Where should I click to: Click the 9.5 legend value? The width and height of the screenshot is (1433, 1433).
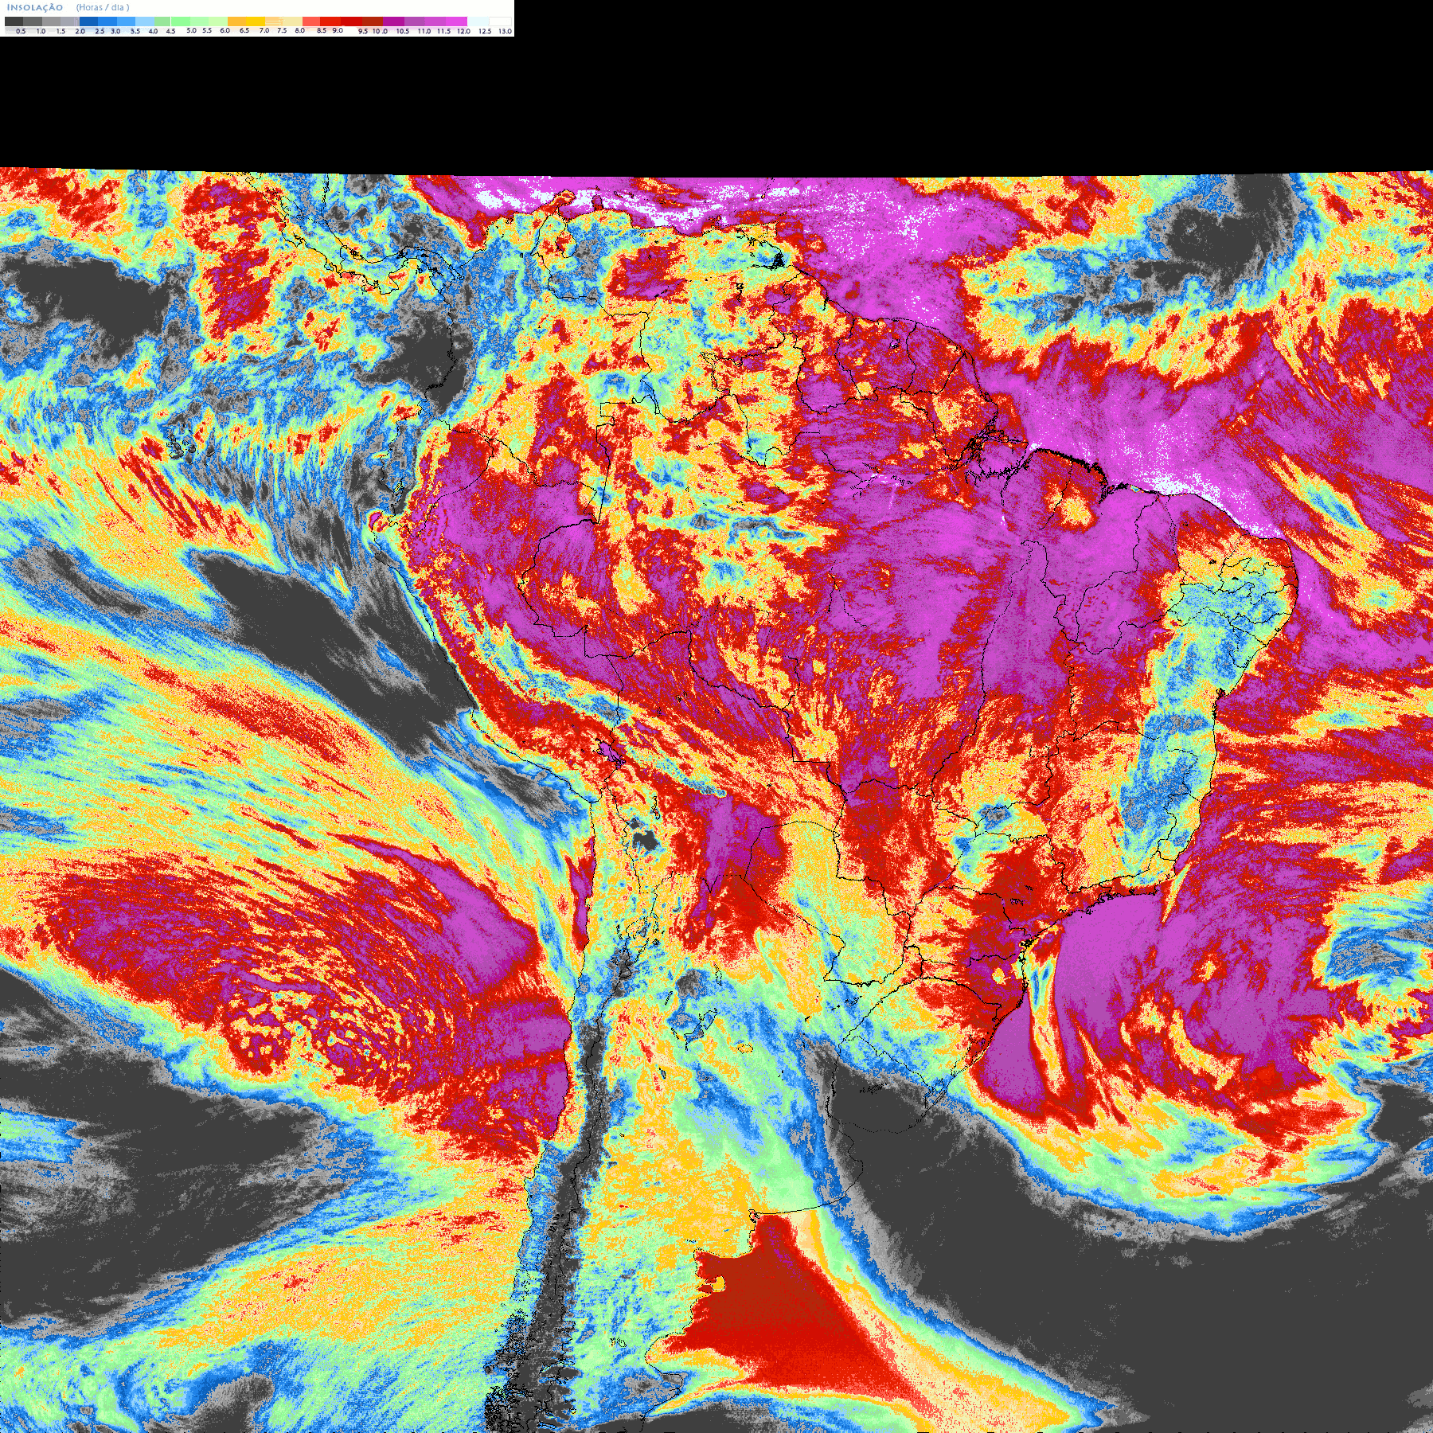pyautogui.click(x=363, y=31)
